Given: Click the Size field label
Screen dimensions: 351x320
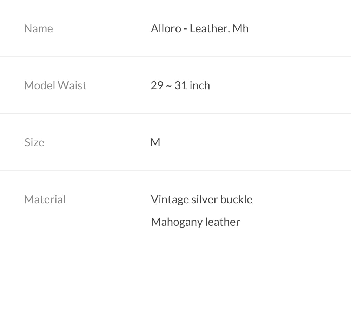Looking at the screenshot, I should pos(34,142).
